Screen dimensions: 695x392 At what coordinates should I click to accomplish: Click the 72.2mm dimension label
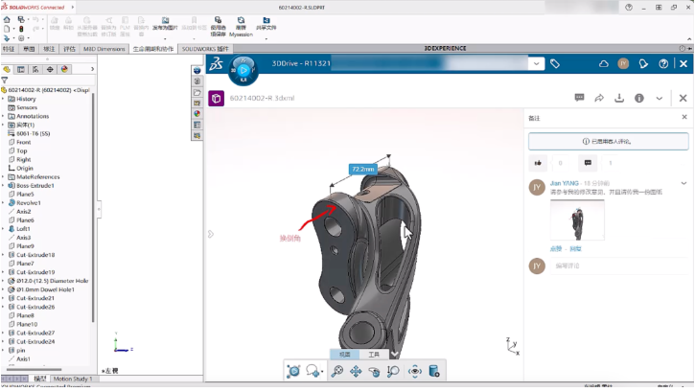pos(363,170)
